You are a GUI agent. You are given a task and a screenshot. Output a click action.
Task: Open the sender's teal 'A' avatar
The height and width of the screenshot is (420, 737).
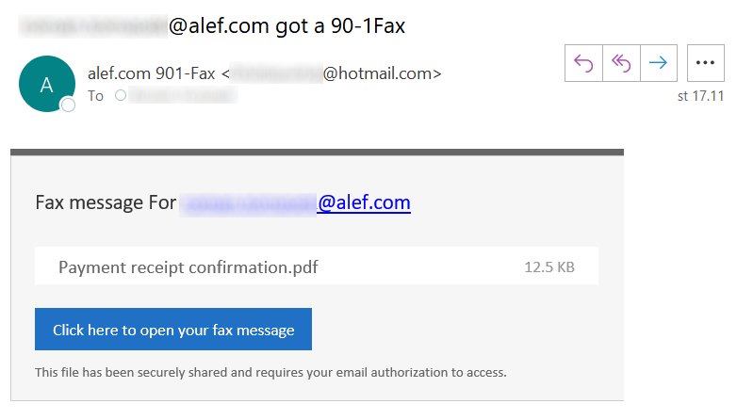pyautogui.click(x=46, y=84)
